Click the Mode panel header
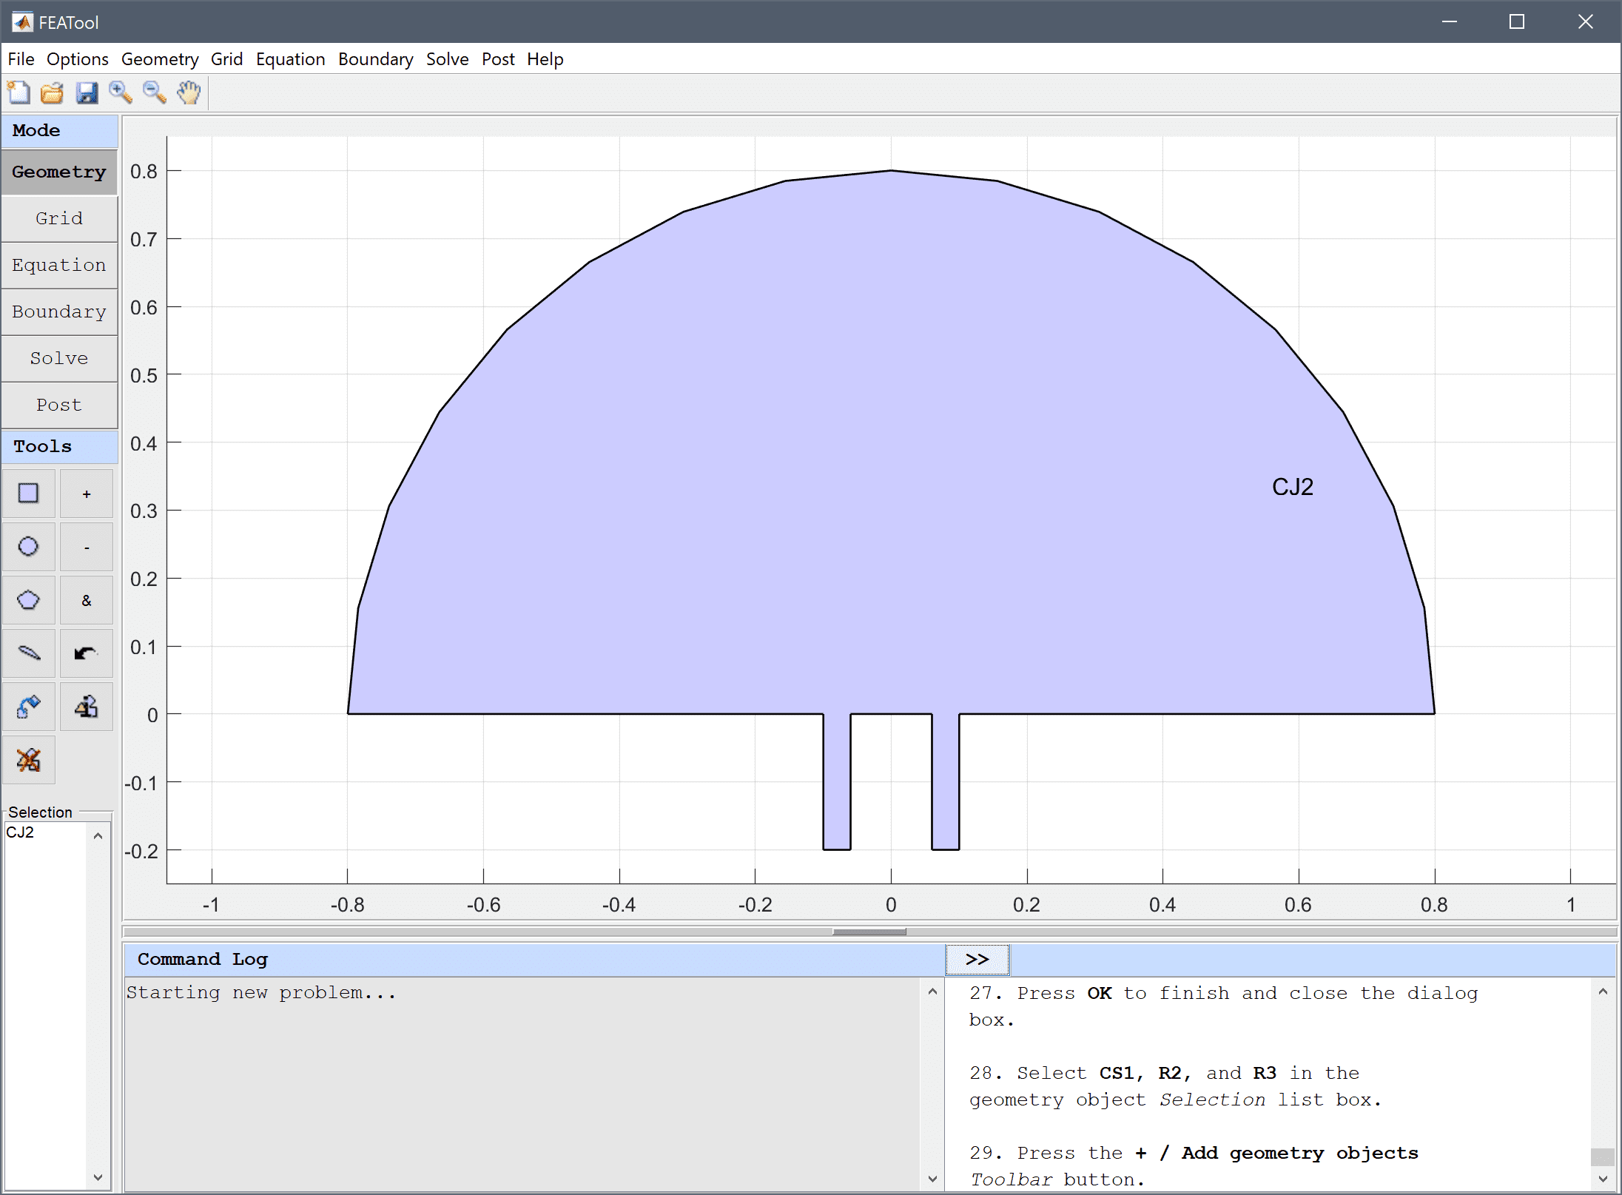The image size is (1622, 1195). (59, 130)
